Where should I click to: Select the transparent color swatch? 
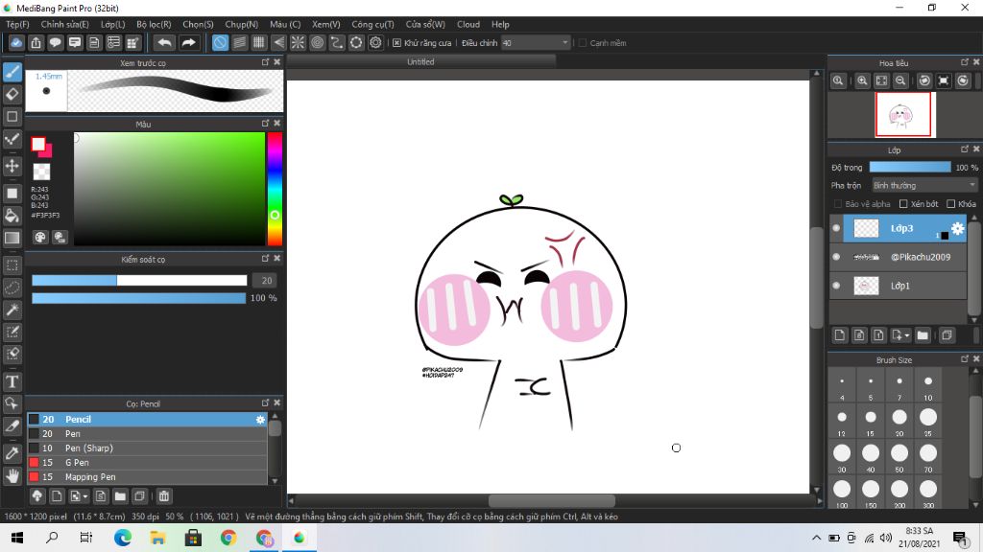coord(41,172)
